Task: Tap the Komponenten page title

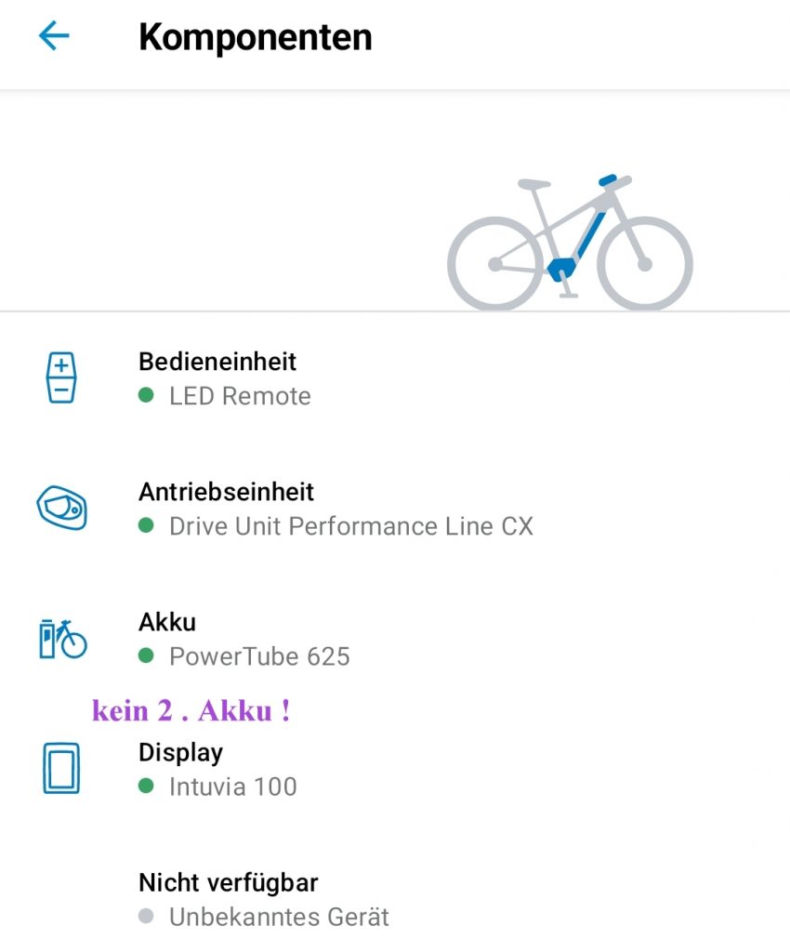Action: [x=255, y=37]
